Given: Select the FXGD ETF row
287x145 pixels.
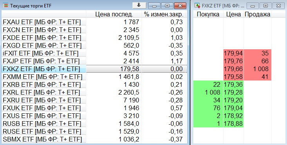Looking at the screenshot, I should 94,46.
